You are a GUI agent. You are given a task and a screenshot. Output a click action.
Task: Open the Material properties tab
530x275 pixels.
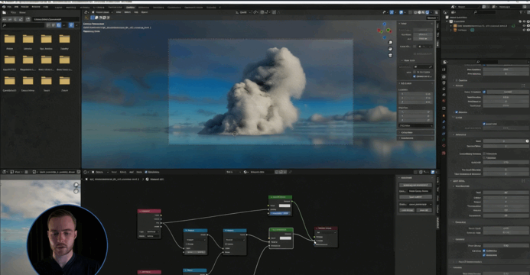click(444, 146)
